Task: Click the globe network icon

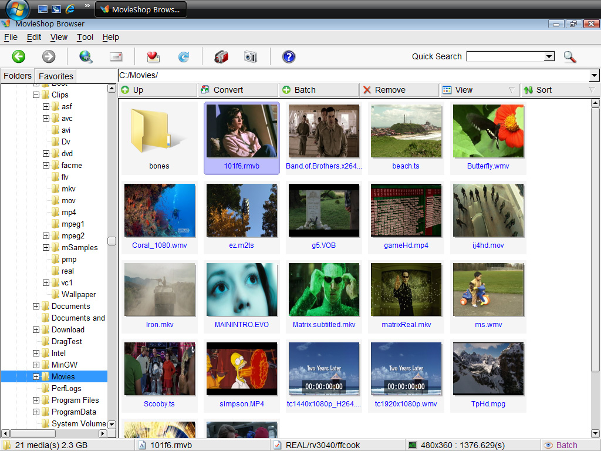Action: tap(86, 56)
